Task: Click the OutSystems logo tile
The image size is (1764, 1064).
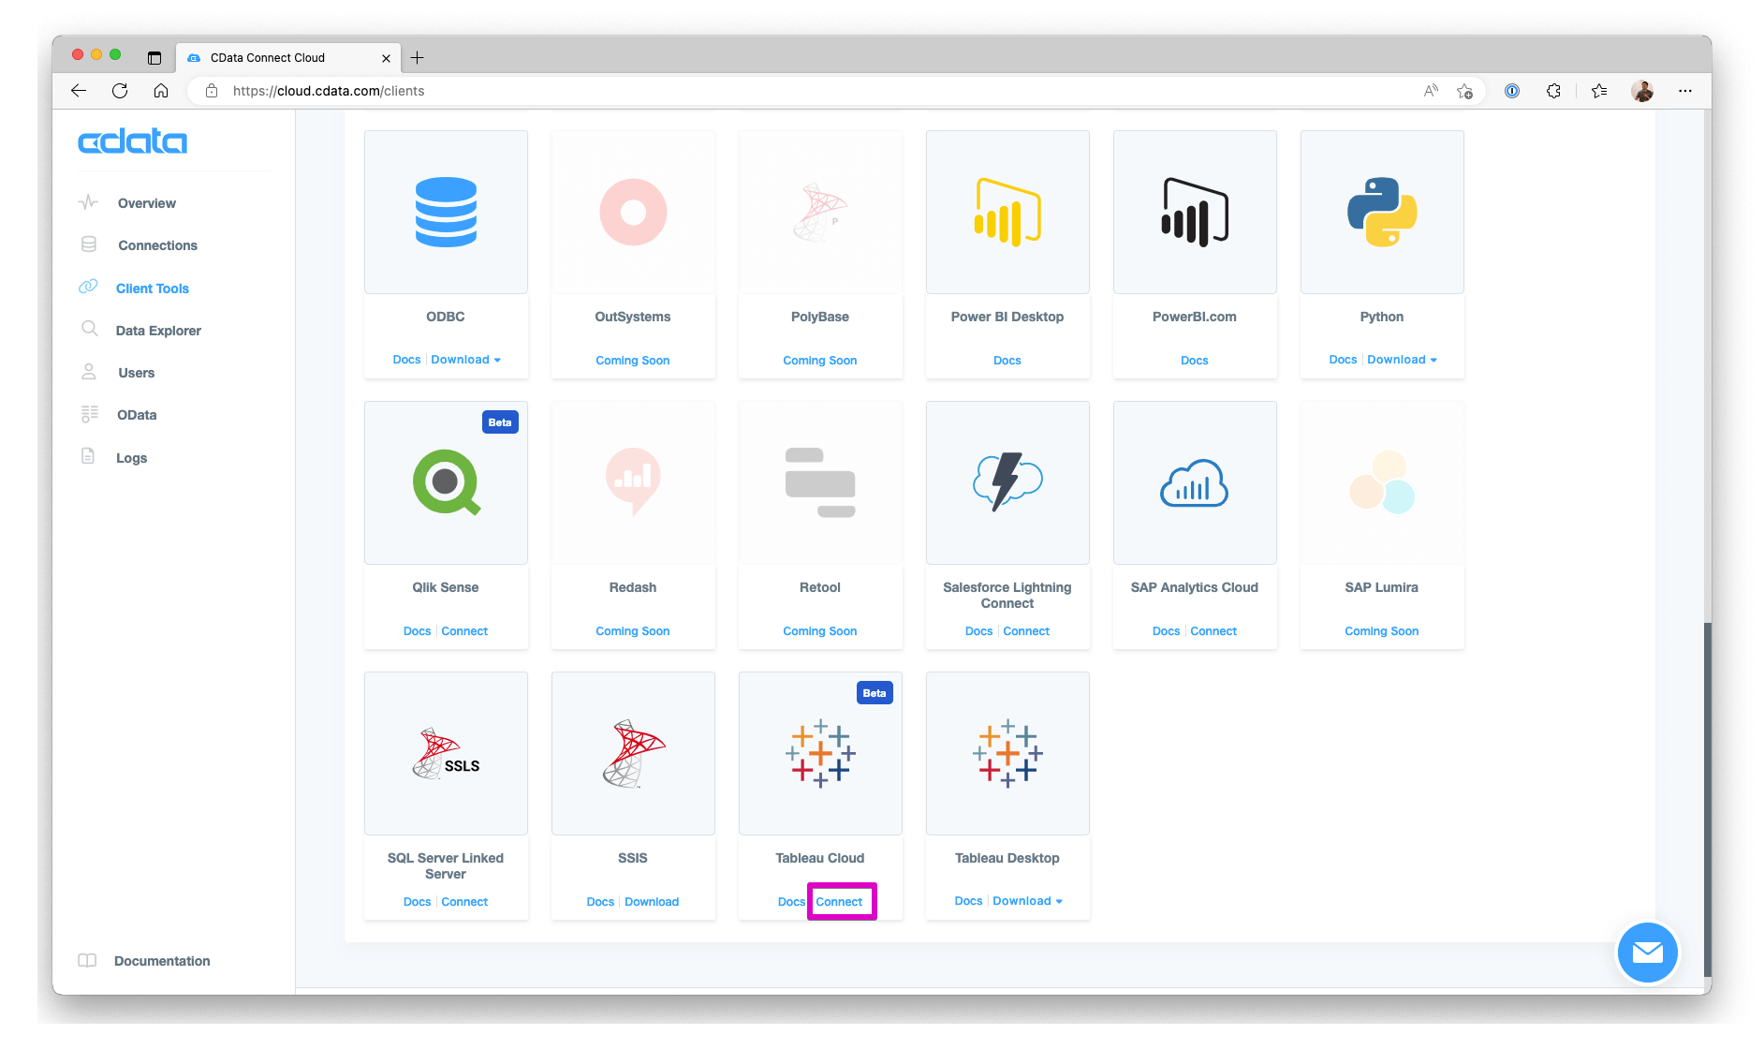Action: point(633,212)
